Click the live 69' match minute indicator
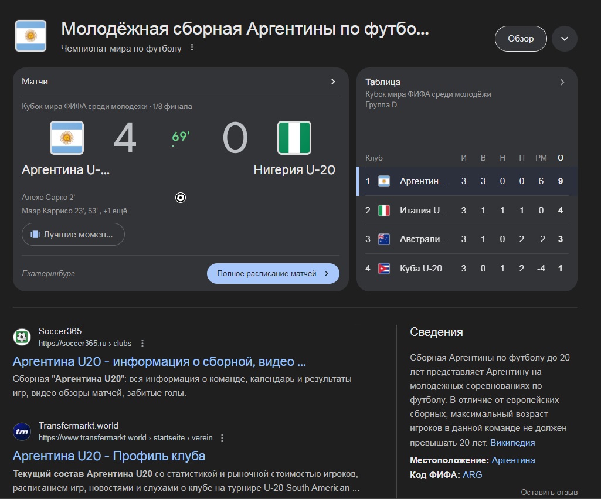Screen dimensions: 601x499 [181, 136]
